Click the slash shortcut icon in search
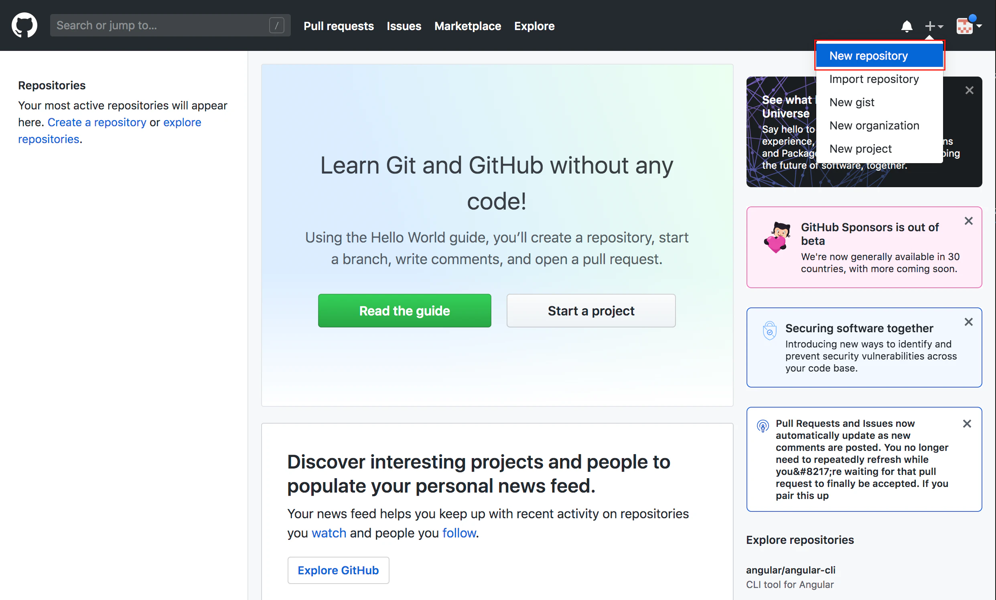 click(x=276, y=25)
